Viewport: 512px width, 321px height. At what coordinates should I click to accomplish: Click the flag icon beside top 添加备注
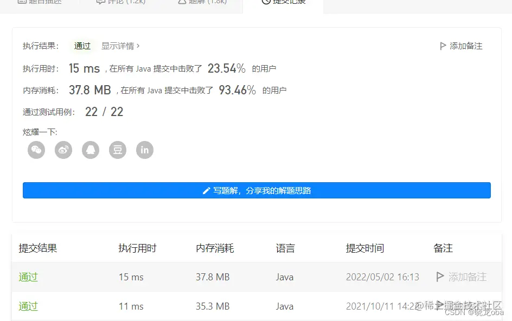point(443,46)
